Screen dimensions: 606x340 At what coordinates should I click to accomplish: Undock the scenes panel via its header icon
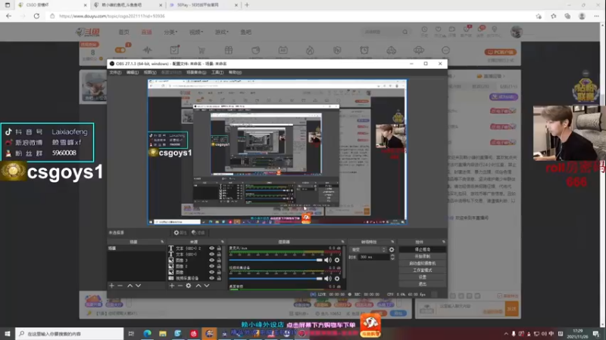coord(162,242)
